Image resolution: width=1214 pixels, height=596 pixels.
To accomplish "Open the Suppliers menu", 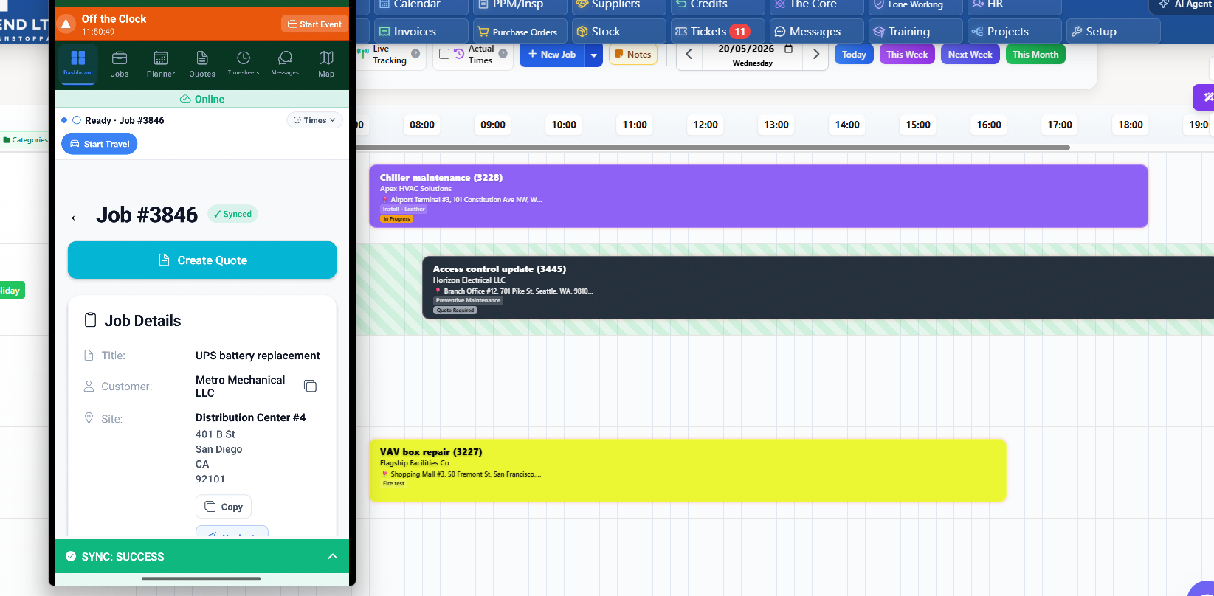I will point(618,6).
